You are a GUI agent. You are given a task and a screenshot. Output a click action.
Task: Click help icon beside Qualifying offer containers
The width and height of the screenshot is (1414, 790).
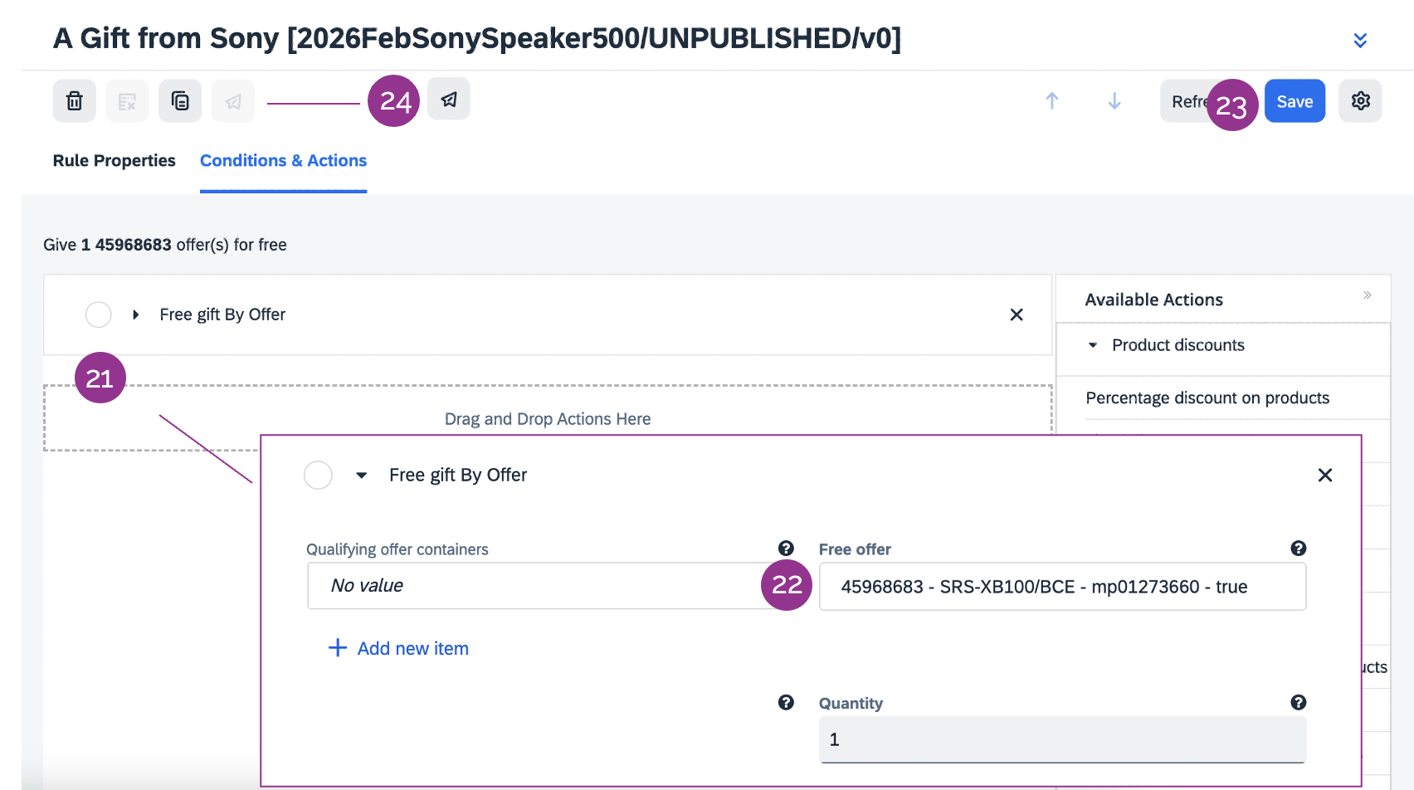786,549
